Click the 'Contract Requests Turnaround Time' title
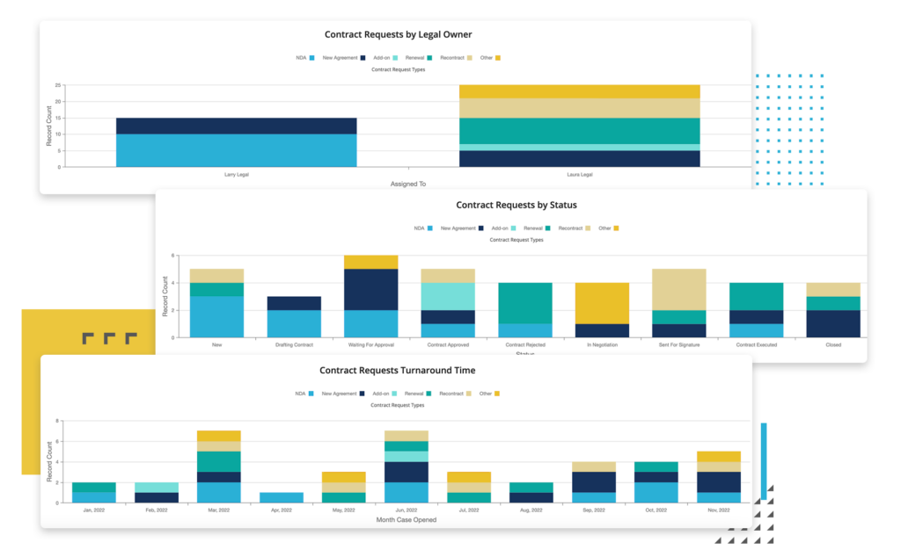This screenshot has width=901, height=557. (x=397, y=371)
